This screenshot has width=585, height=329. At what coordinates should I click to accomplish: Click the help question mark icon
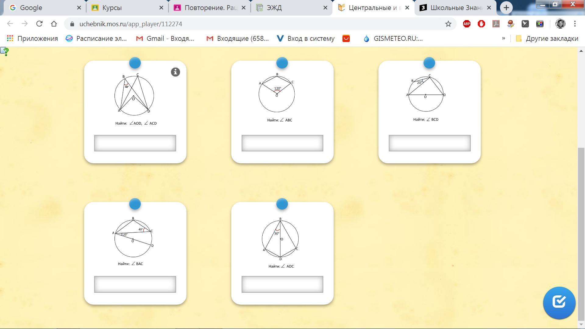5,51
